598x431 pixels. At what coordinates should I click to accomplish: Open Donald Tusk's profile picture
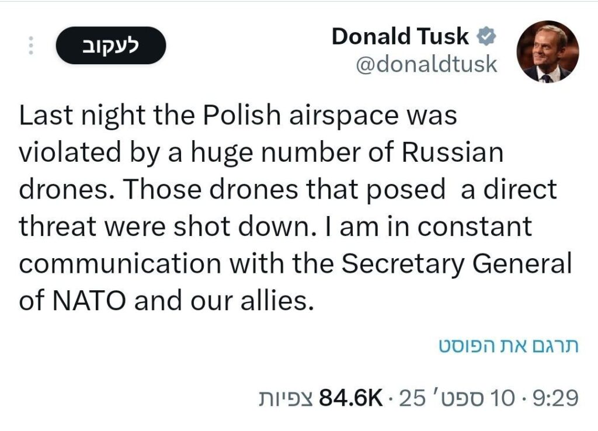tap(548, 52)
